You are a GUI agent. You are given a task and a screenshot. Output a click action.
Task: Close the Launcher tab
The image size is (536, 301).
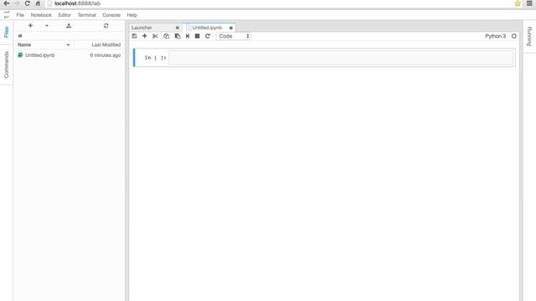(178, 28)
